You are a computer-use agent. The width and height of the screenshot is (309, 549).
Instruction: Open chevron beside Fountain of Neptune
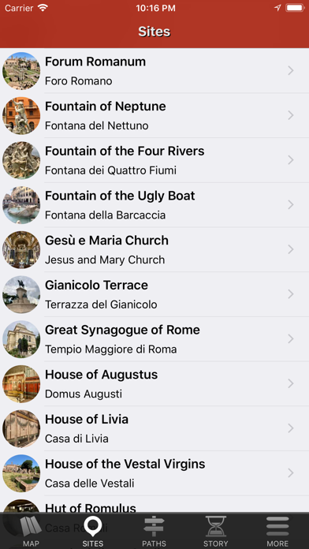(290, 115)
